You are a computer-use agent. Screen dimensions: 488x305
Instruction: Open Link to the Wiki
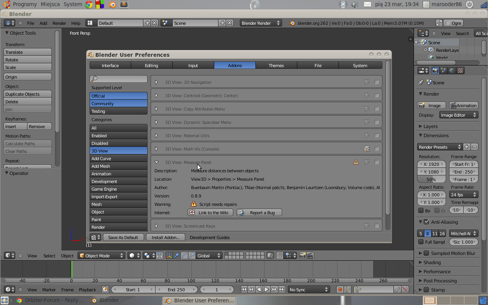pyautogui.click(x=210, y=212)
